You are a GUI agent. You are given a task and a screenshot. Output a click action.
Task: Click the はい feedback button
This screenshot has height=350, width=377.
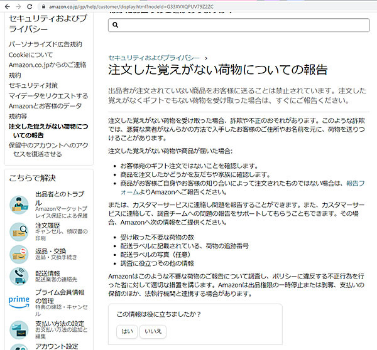pyautogui.click(x=127, y=332)
